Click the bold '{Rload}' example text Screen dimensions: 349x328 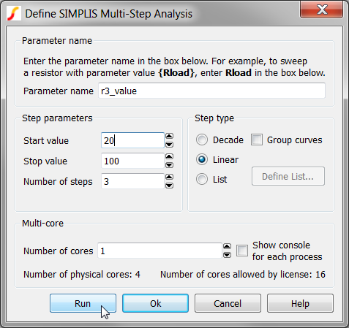177,73
